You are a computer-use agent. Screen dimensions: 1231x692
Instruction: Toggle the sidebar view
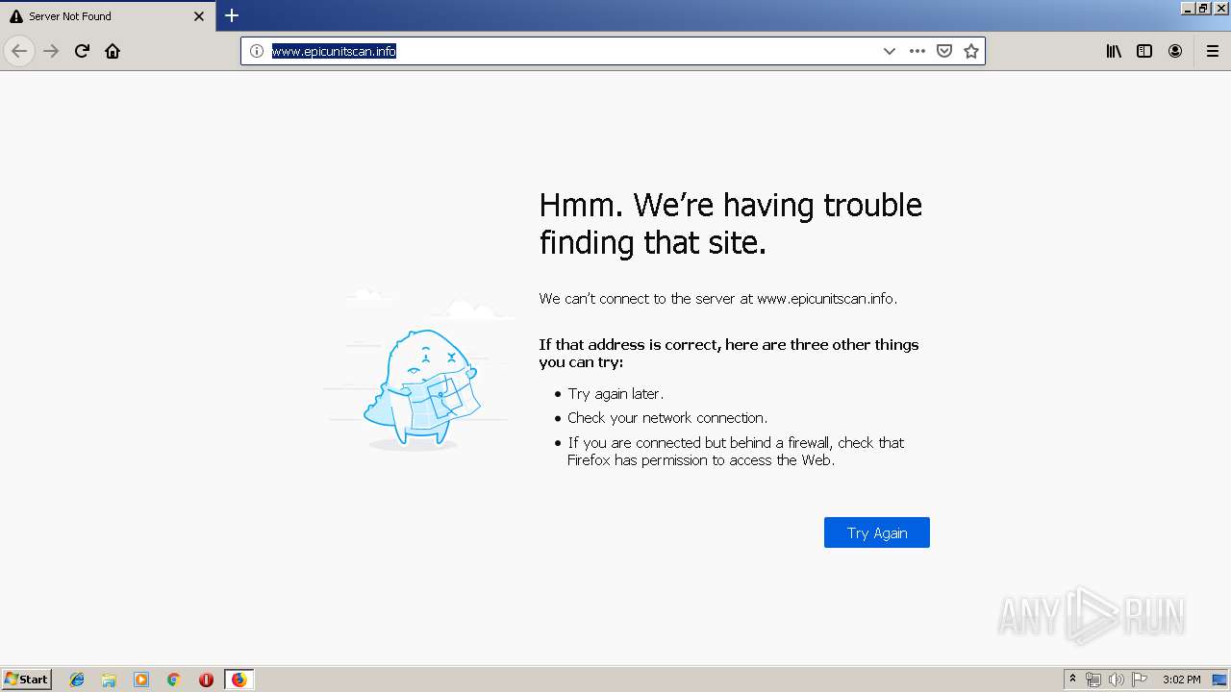[x=1144, y=51]
